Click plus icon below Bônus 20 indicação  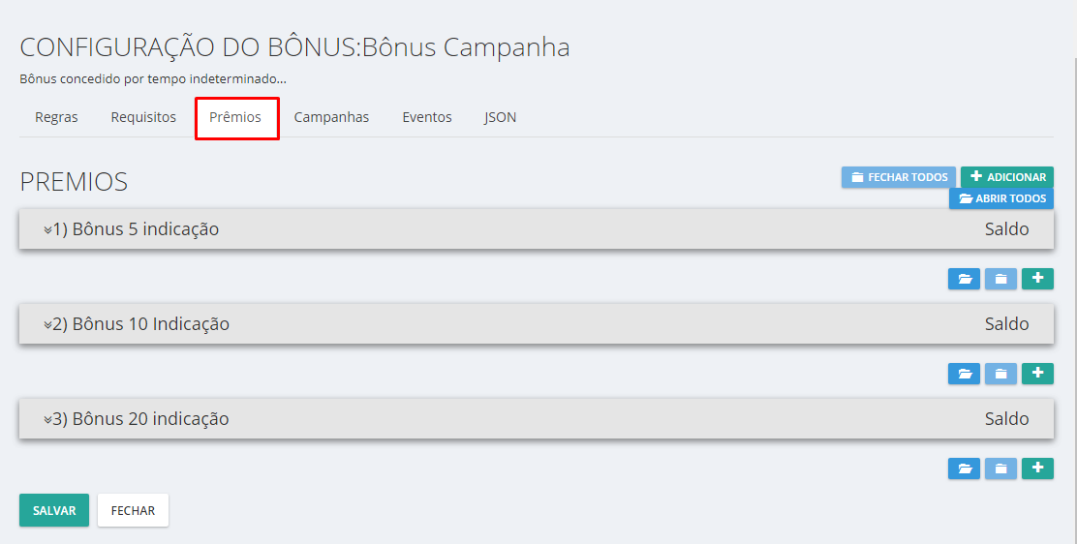coord(1037,468)
